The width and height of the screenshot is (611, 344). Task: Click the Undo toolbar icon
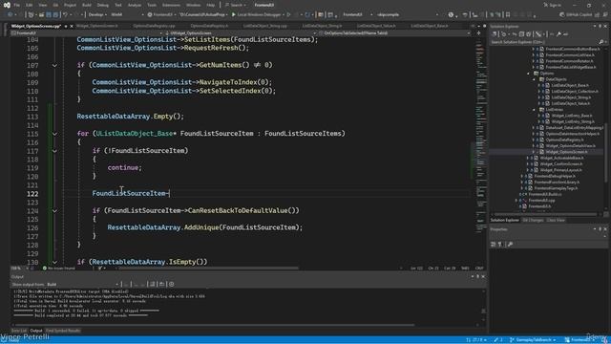coord(66,14)
